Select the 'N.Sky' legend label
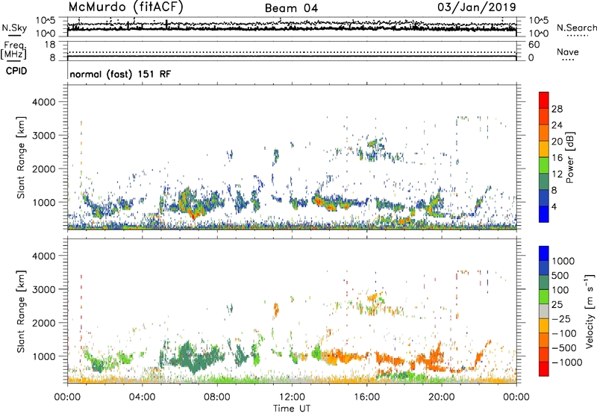This screenshot has width=597, height=413. 14,28
